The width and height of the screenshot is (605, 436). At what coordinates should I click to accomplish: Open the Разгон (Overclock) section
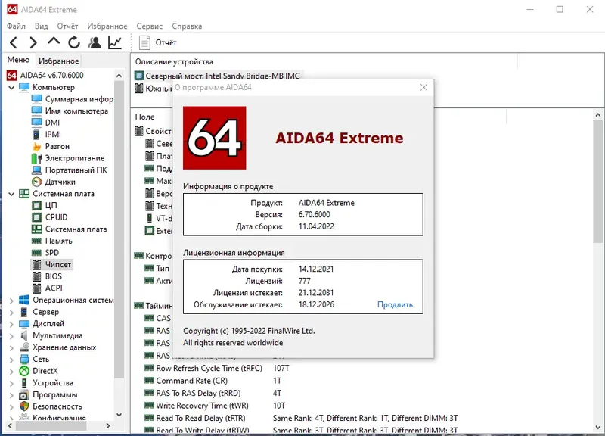58,145
